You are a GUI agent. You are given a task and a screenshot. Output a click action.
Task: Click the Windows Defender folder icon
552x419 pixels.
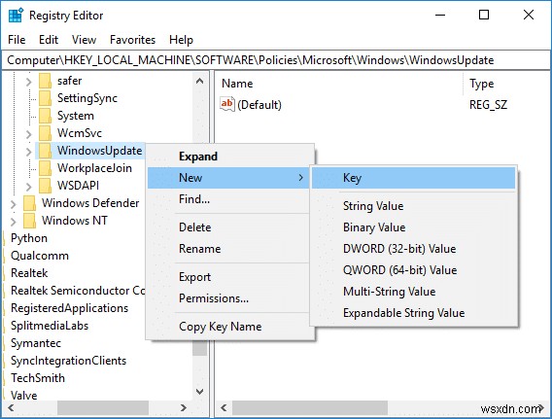pyautogui.click(x=29, y=203)
